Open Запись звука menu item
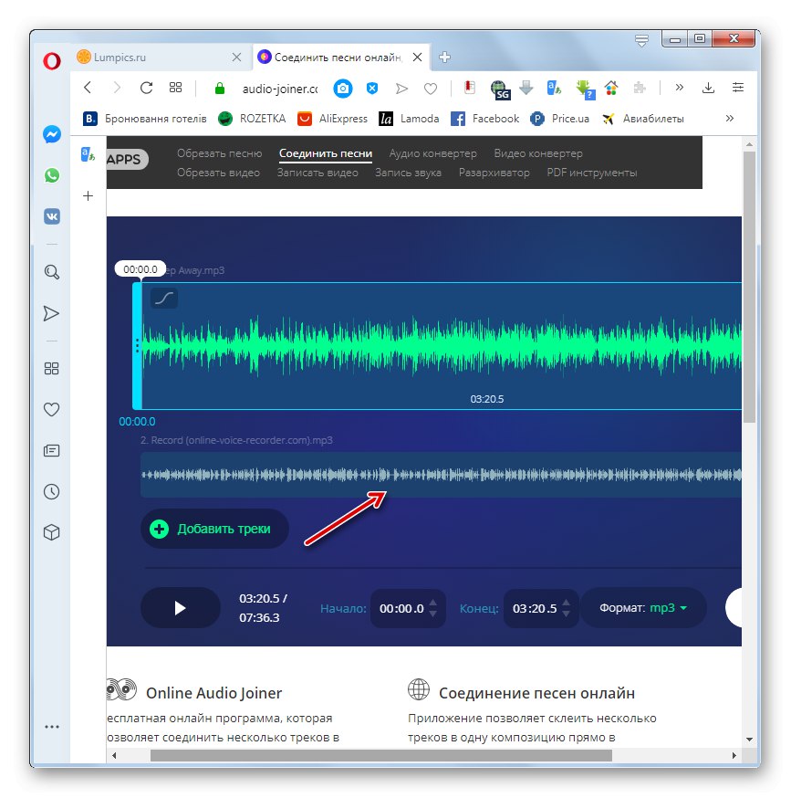 coord(408,173)
